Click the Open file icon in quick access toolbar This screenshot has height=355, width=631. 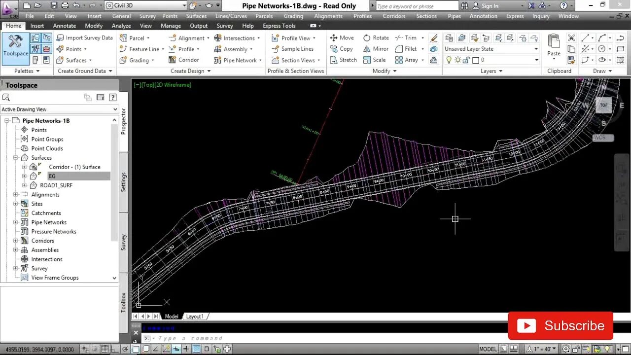(37, 5)
